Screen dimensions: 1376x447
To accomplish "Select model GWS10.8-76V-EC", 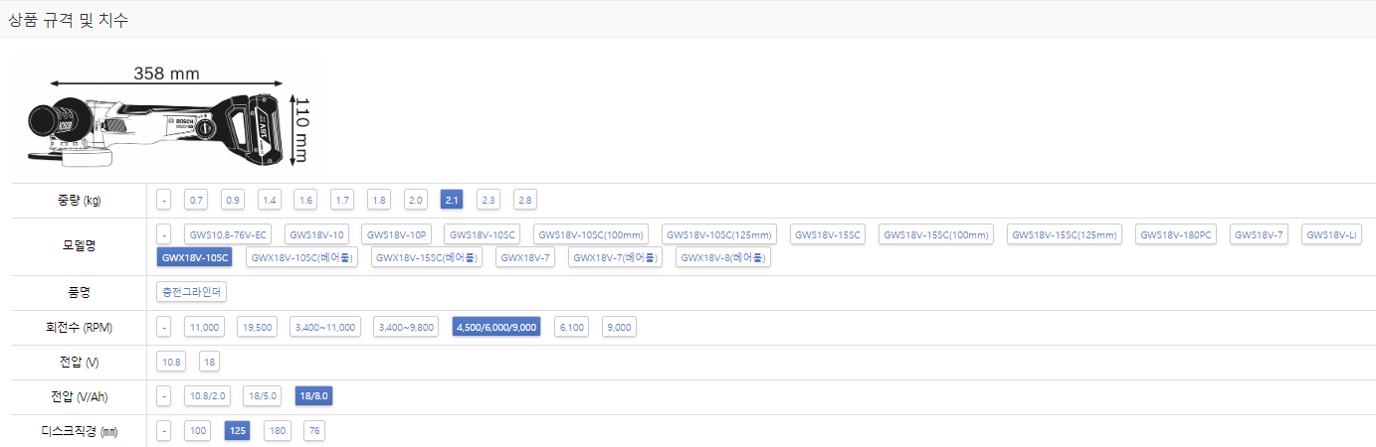I will coord(227,234).
